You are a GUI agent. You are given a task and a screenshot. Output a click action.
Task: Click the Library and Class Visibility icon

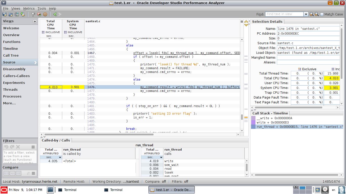(x=39, y=14)
